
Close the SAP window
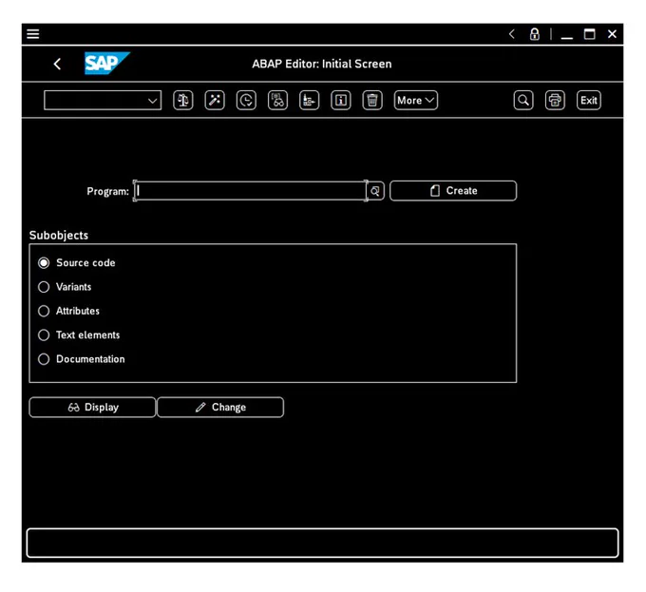point(612,34)
